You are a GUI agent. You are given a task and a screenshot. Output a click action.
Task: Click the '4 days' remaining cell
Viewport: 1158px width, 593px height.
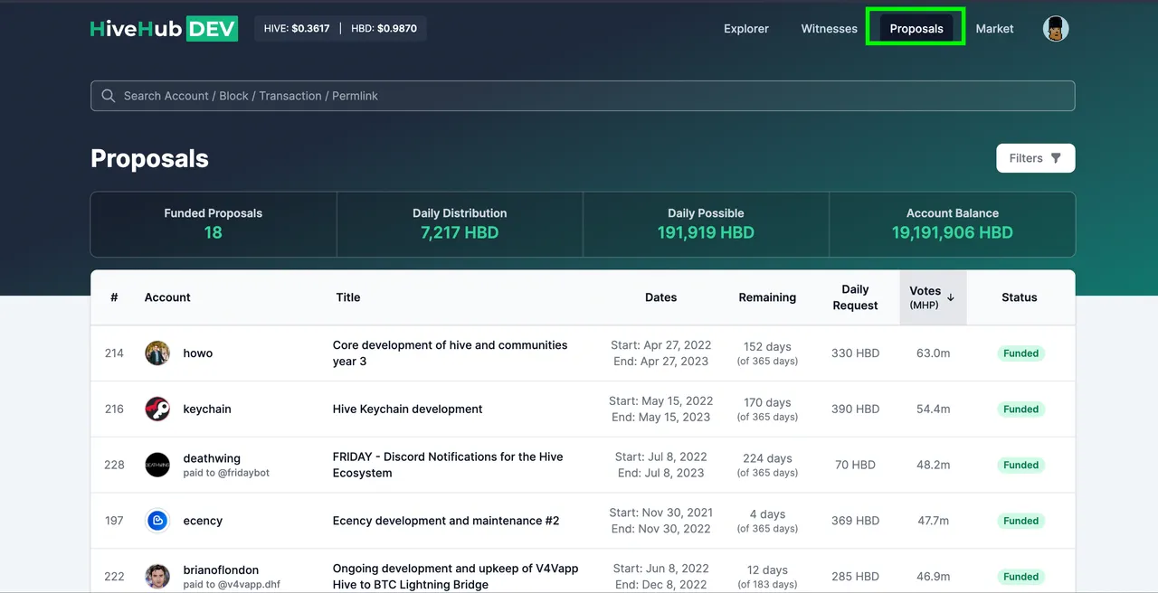(x=767, y=521)
